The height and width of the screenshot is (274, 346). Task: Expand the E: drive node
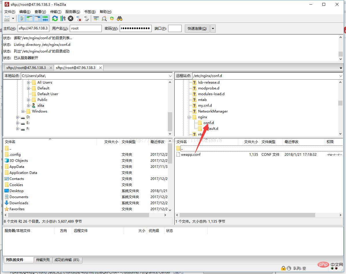point(18,123)
